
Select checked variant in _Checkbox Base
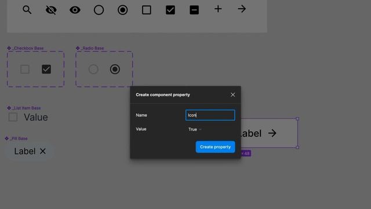(46, 69)
